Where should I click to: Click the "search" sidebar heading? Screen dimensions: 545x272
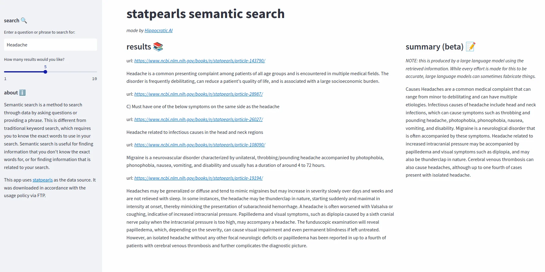click(x=12, y=20)
